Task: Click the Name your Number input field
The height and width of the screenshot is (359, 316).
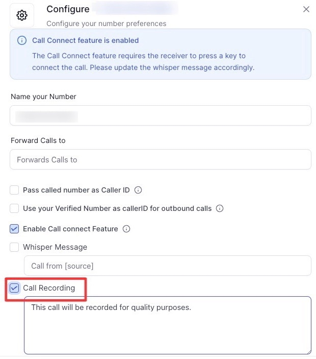Action: (160, 115)
